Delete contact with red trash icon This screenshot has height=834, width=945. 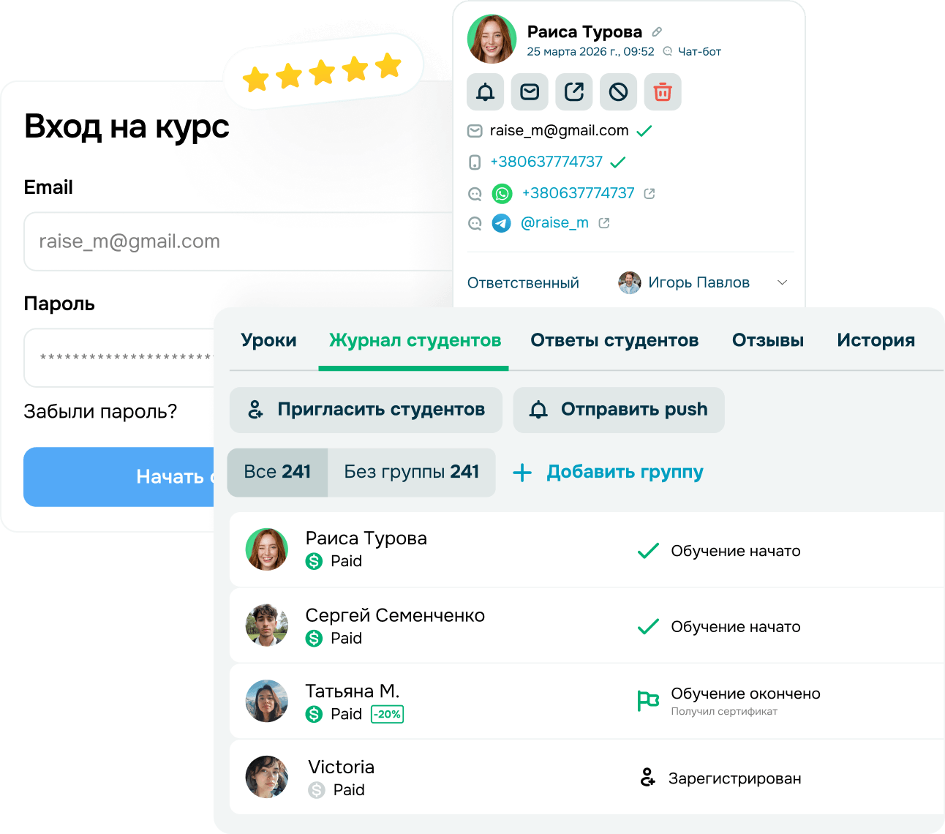coord(663,92)
